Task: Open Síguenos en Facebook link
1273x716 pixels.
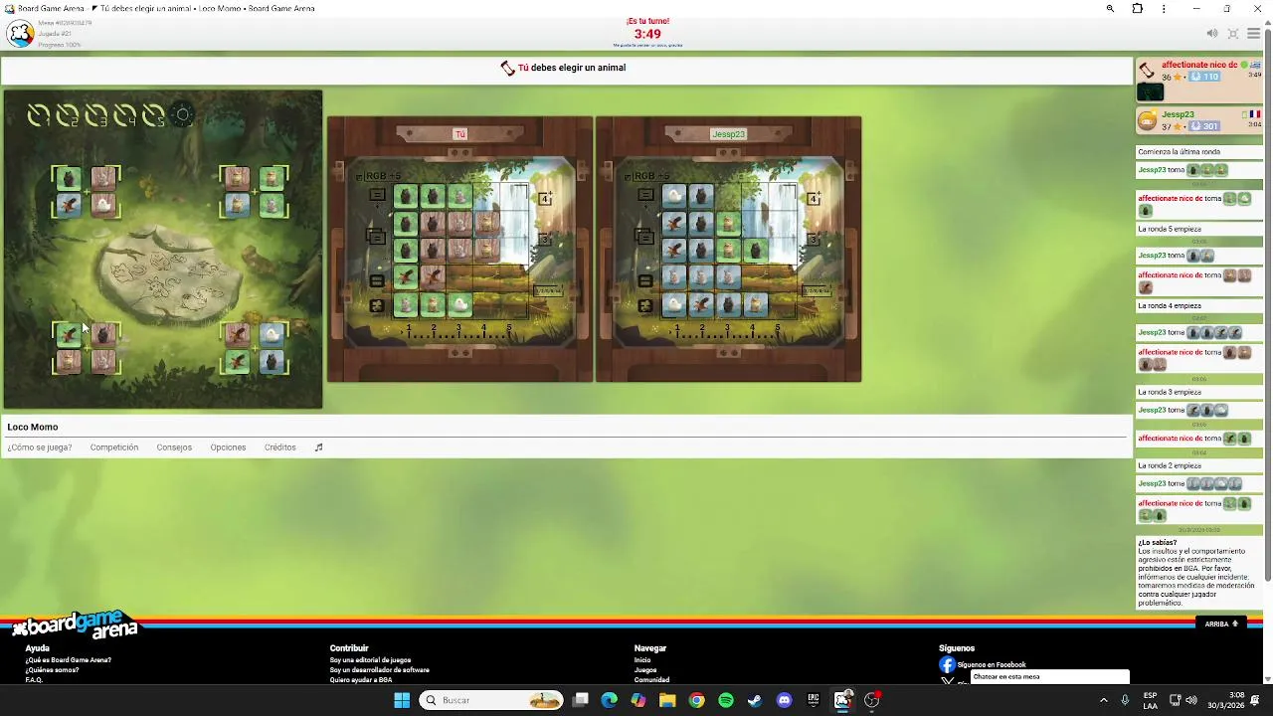Action: 991,664
